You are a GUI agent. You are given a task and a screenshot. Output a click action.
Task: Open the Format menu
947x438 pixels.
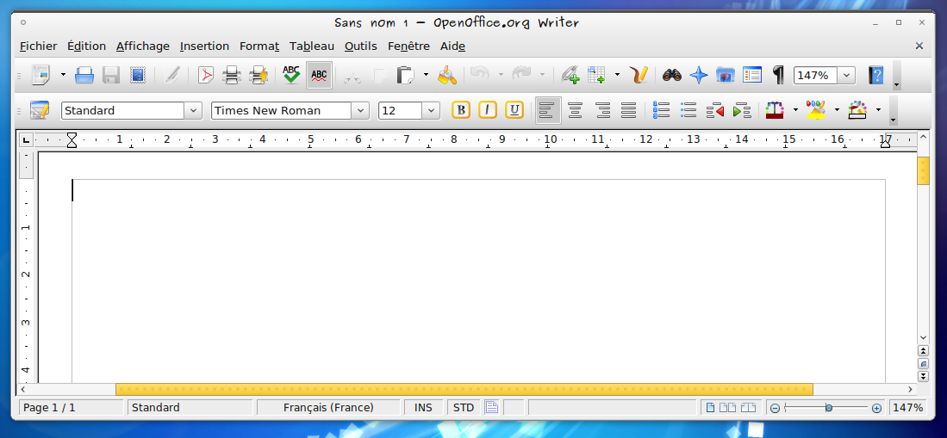[x=259, y=46]
